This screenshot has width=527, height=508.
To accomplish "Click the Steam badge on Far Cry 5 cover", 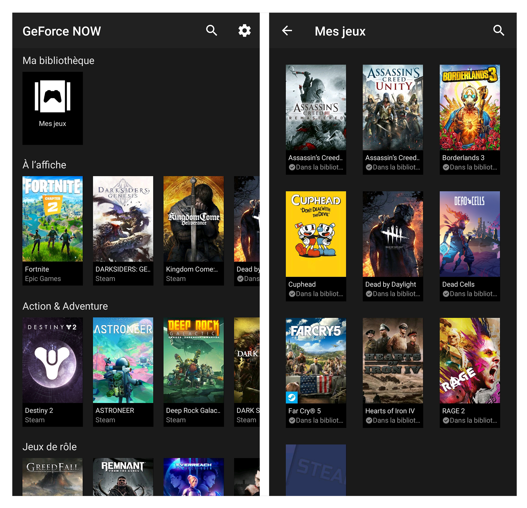I will tap(292, 397).
